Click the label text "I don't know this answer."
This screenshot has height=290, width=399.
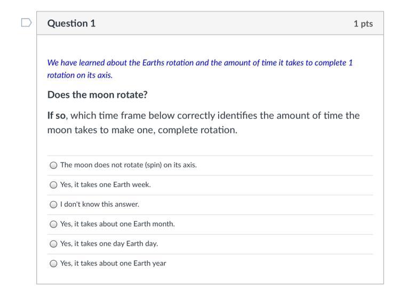[x=100, y=205]
